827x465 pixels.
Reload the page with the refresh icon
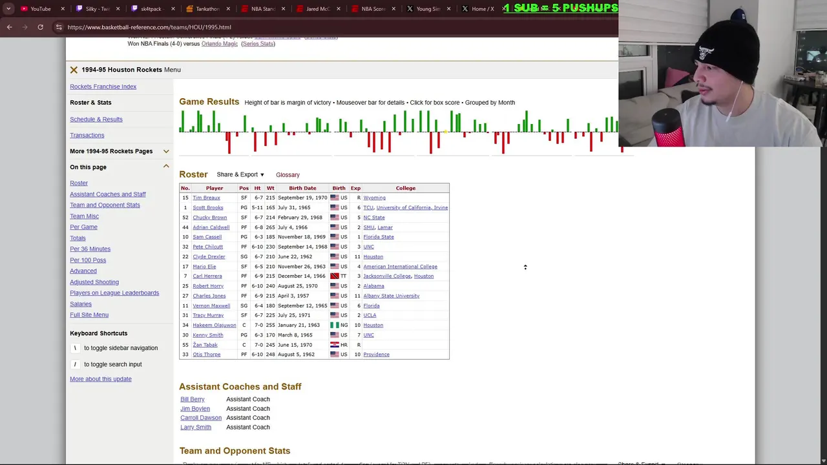coord(40,27)
